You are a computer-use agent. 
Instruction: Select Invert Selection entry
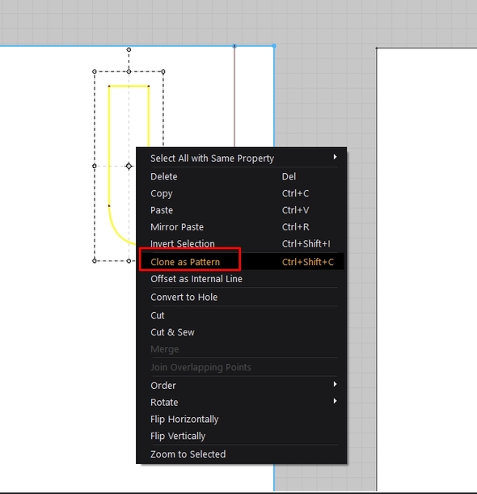pos(242,243)
